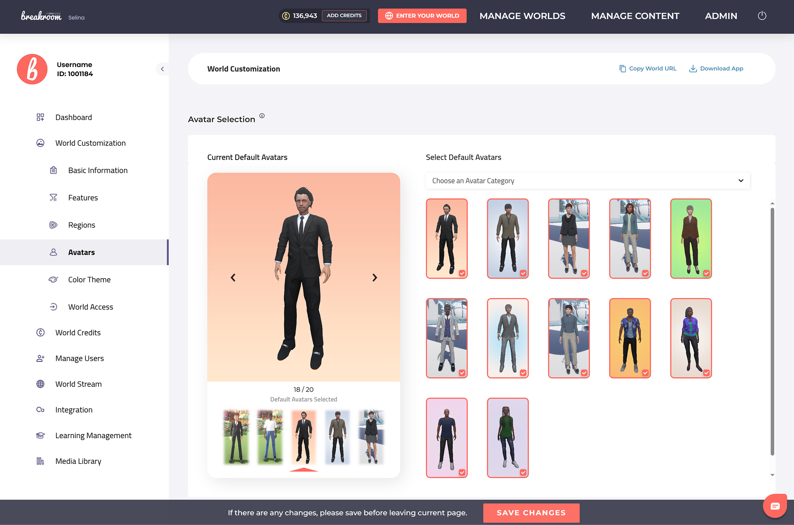
Task: Click the Media Library icon
Action: point(40,461)
